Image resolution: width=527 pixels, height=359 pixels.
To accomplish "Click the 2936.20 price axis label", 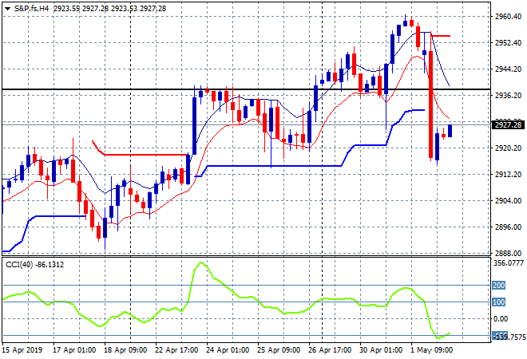I will coord(508,96).
